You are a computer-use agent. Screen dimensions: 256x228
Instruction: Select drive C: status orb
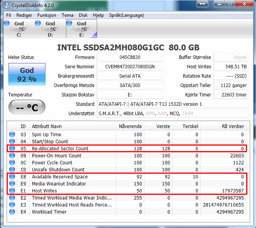coord(7,23)
